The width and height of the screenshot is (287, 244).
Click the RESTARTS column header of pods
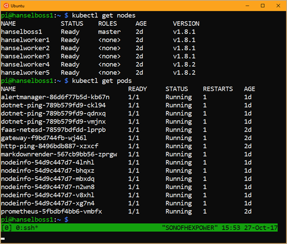tap(218, 89)
